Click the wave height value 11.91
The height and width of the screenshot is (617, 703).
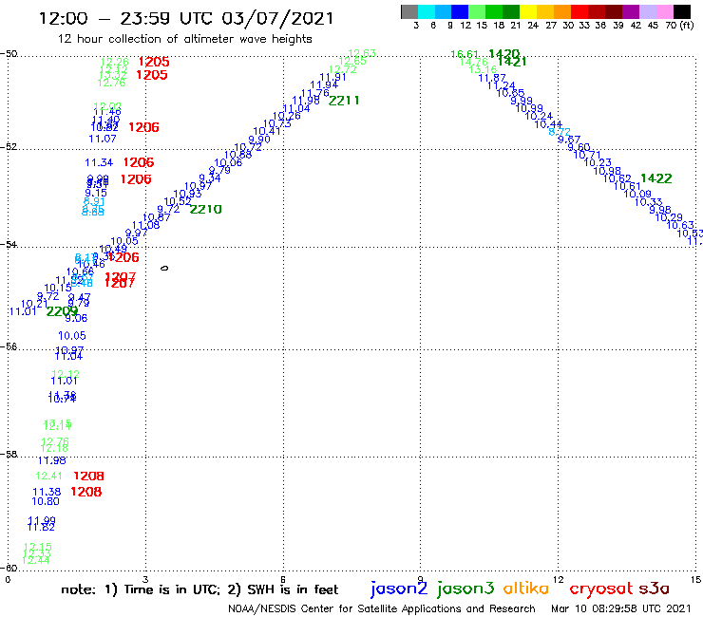coord(332,77)
